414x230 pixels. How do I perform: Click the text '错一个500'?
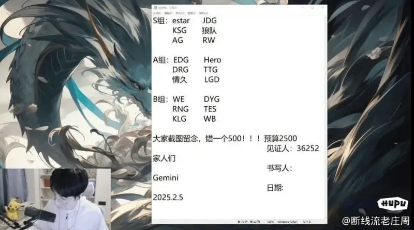[x=224, y=138]
